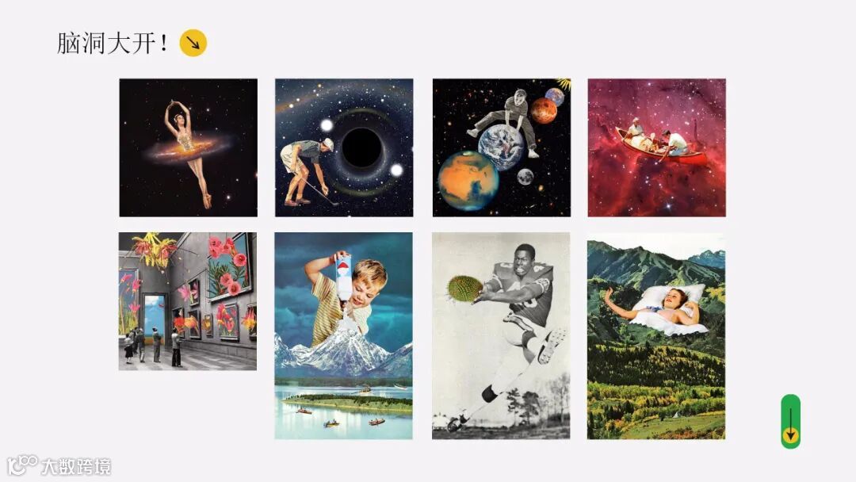Open the boy pouring snow on mountains image
Screen dimensions: 856x482
coord(343,335)
